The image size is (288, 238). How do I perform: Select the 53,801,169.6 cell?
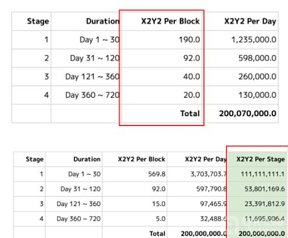tap(257, 189)
